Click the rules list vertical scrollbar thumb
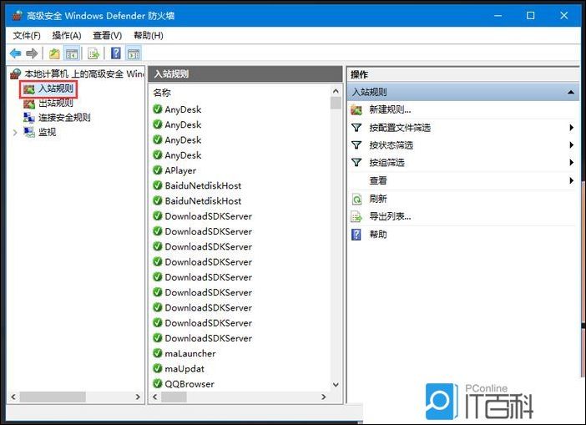The image size is (586, 425). (336, 103)
